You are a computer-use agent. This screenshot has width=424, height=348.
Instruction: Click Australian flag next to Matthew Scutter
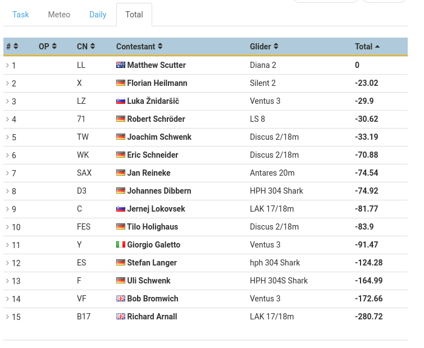(x=121, y=65)
